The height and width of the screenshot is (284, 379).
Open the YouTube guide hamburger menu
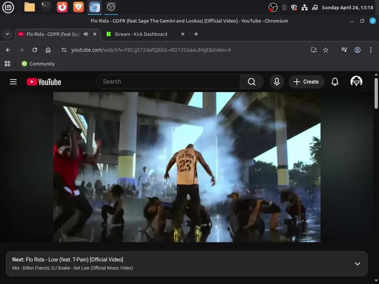[x=13, y=82]
